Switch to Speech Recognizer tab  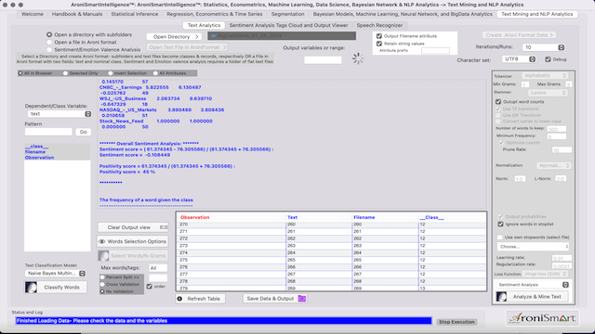tap(379, 25)
